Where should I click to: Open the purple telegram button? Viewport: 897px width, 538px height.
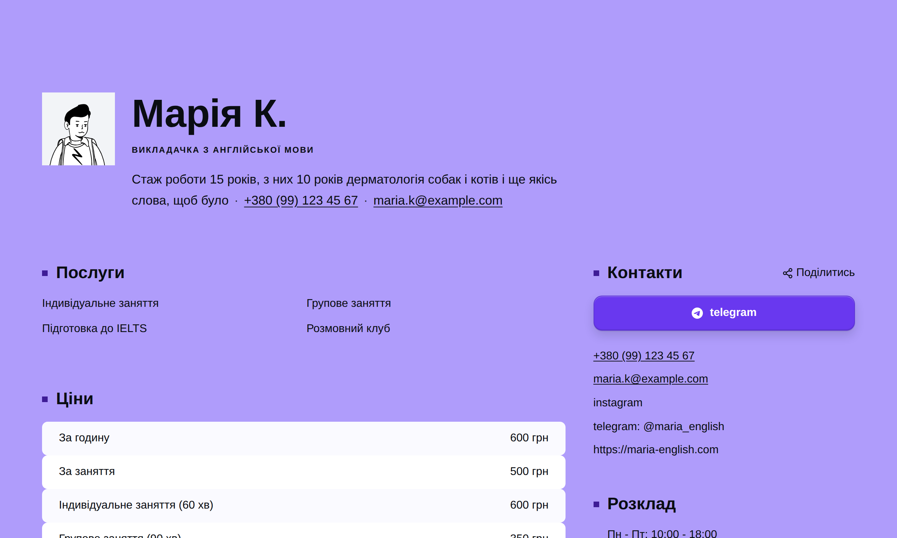724,313
